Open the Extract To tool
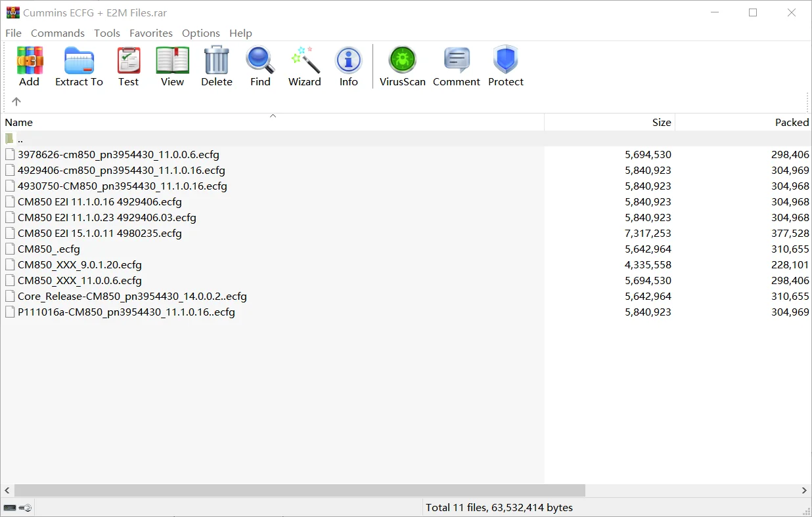This screenshot has height=517, width=812. tap(79, 66)
